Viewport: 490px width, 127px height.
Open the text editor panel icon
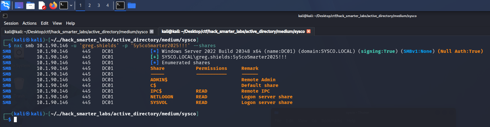42,5
